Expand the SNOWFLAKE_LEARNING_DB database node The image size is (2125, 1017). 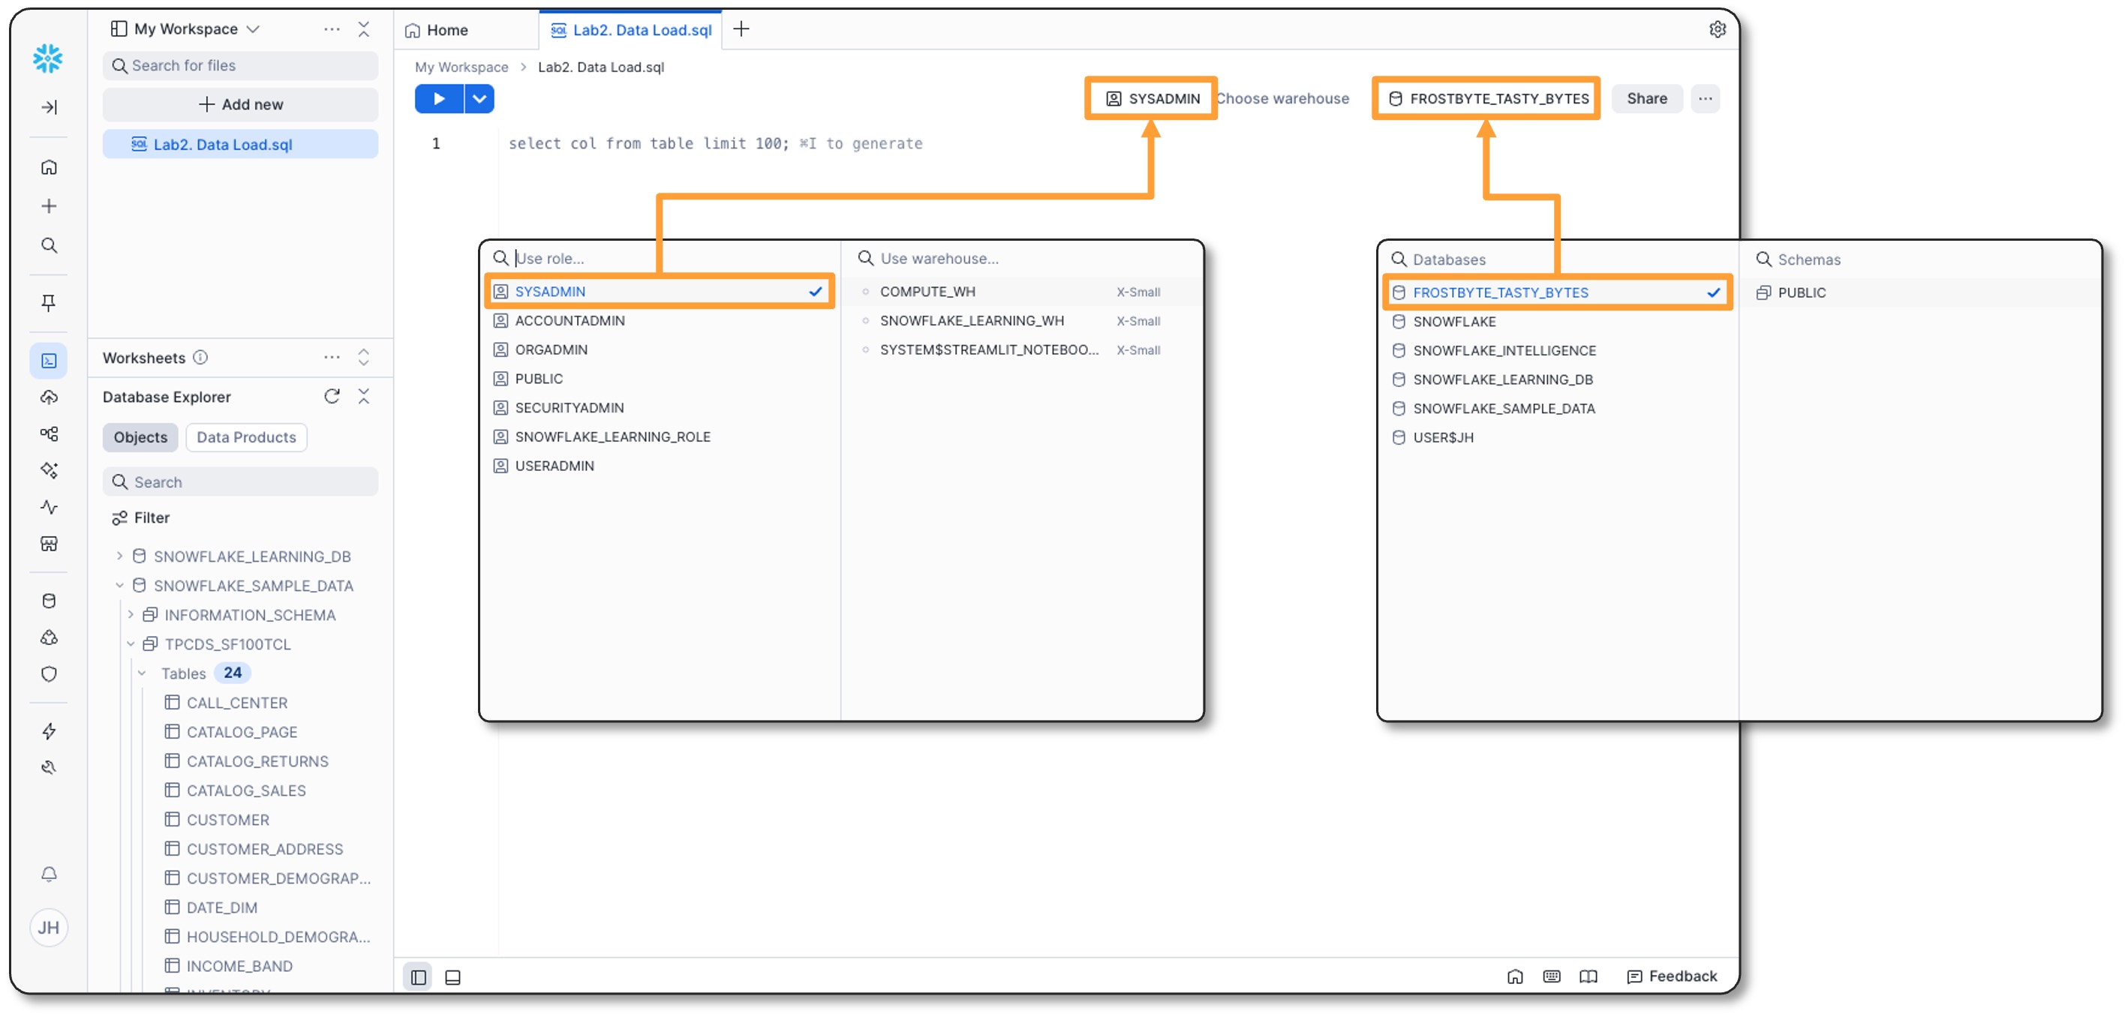(119, 556)
